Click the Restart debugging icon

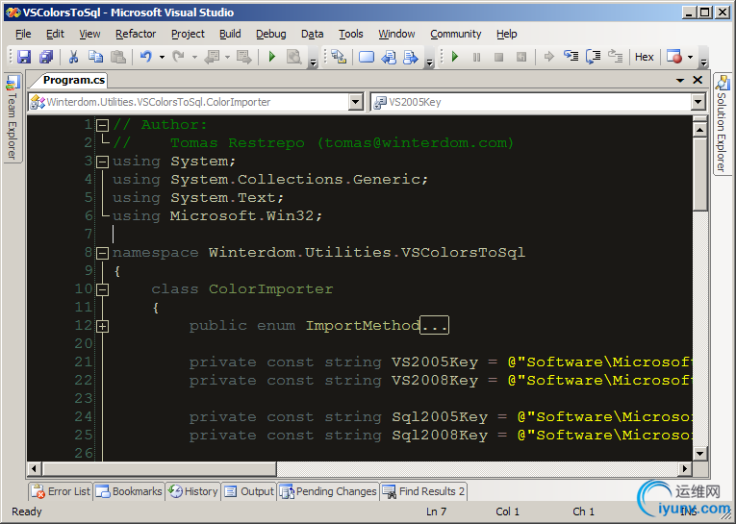click(x=521, y=58)
